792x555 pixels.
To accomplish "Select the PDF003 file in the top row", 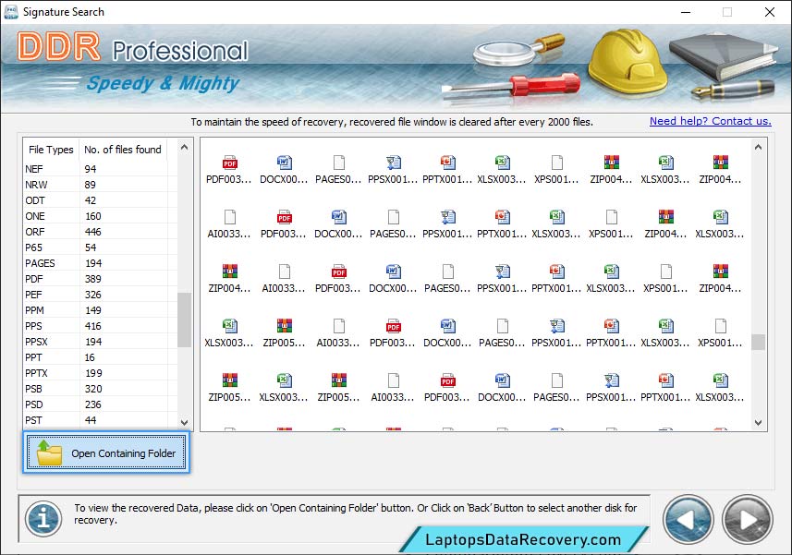I will click(x=229, y=170).
